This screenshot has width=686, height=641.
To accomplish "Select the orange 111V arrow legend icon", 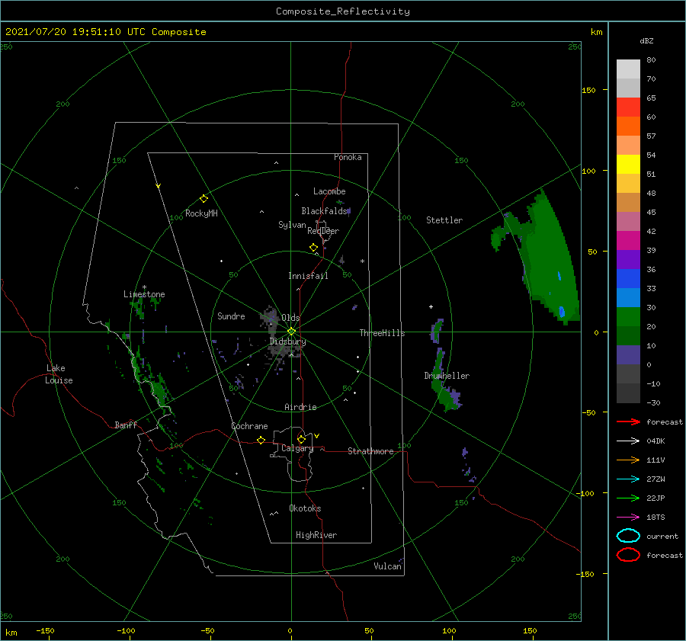I will click(x=628, y=460).
